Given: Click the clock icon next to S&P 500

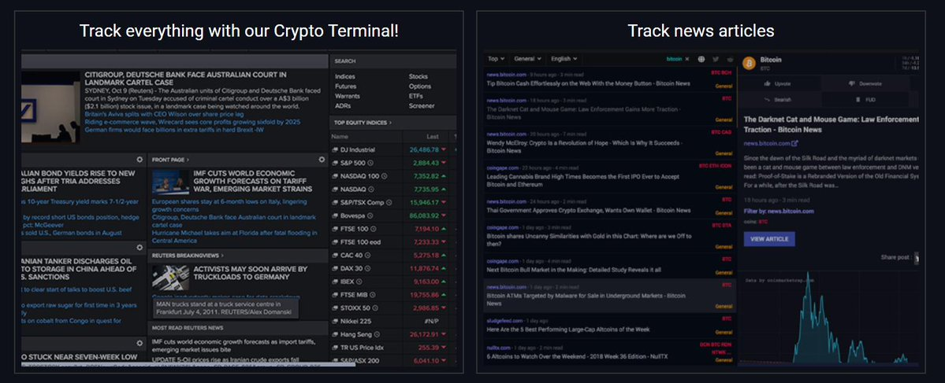Looking at the screenshot, I should 370,163.
